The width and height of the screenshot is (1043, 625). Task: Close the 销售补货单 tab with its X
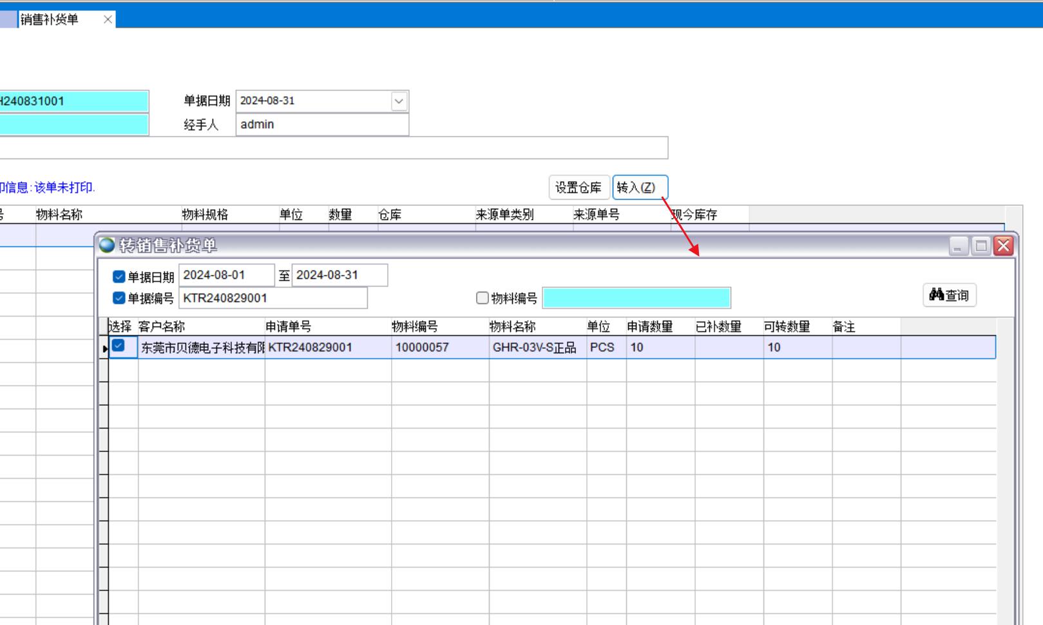tap(108, 19)
